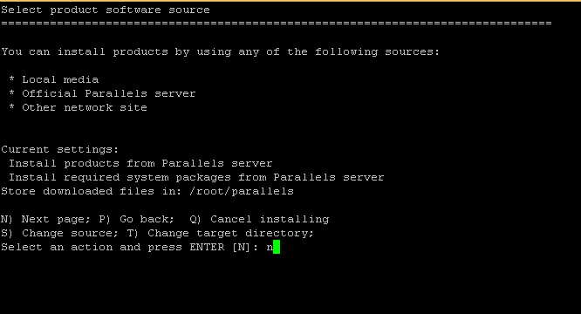The height and width of the screenshot is (314, 581).
Task: Click the 'P) Go back' option text
Action: pos(136,219)
